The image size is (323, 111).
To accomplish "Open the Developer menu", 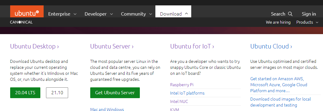I will point(99,14).
